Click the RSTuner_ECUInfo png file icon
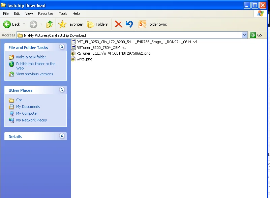 [x=73, y=53]
